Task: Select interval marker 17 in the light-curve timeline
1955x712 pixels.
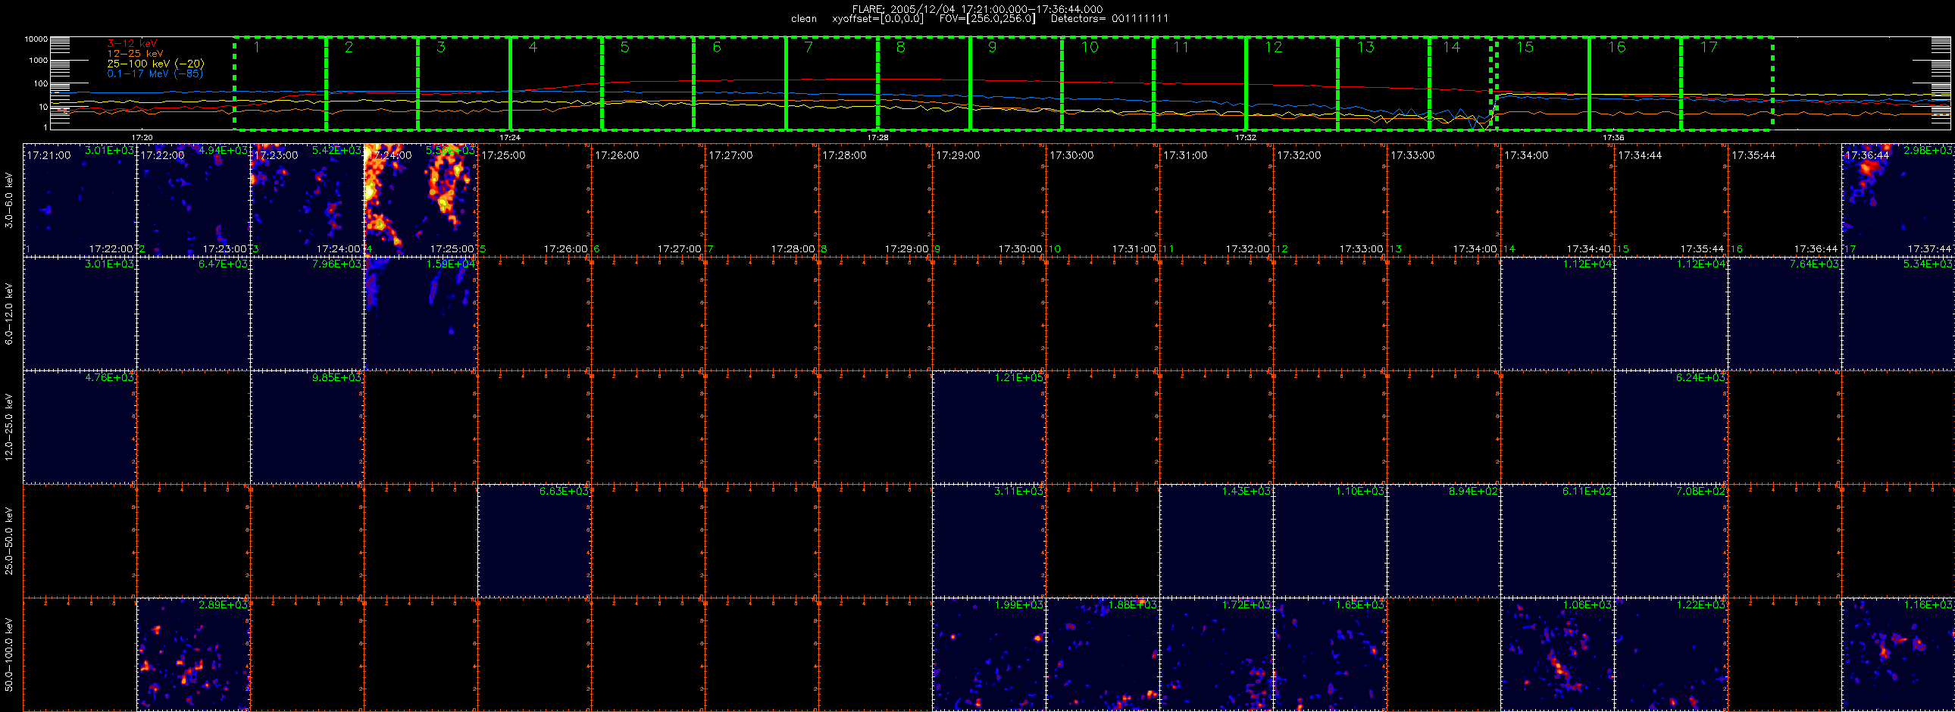Action: pyautogui.click(x=1708, y=48)
